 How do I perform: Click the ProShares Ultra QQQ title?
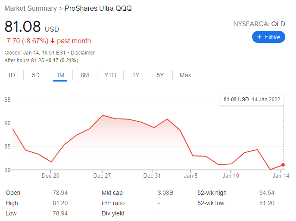pyautogui.click(x=98, y=9)
